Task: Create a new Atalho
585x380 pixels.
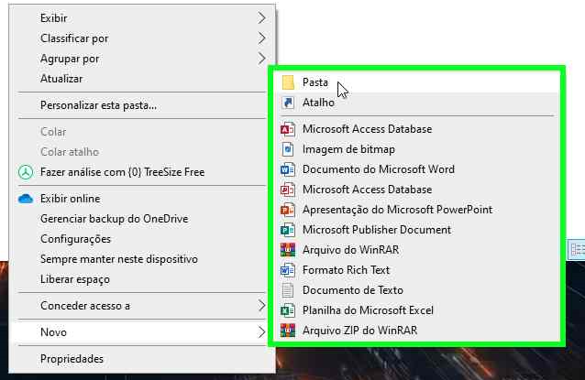Action: point(416,103)
